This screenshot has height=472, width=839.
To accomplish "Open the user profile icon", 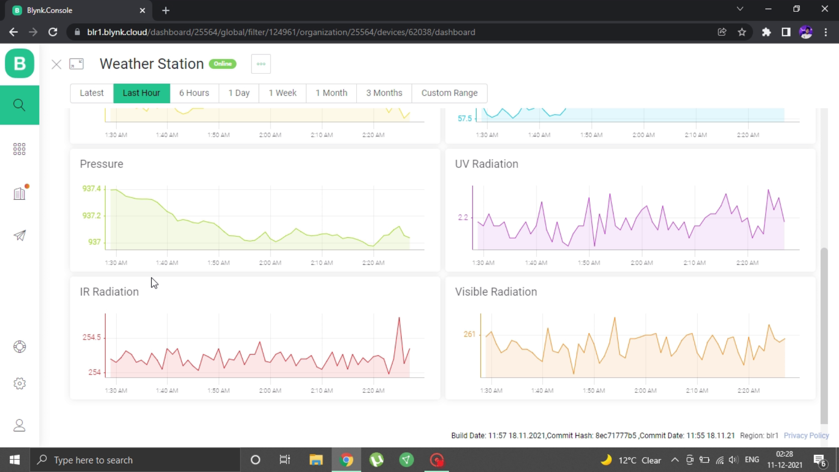I will pyautogui.click(x=19, y=425).
